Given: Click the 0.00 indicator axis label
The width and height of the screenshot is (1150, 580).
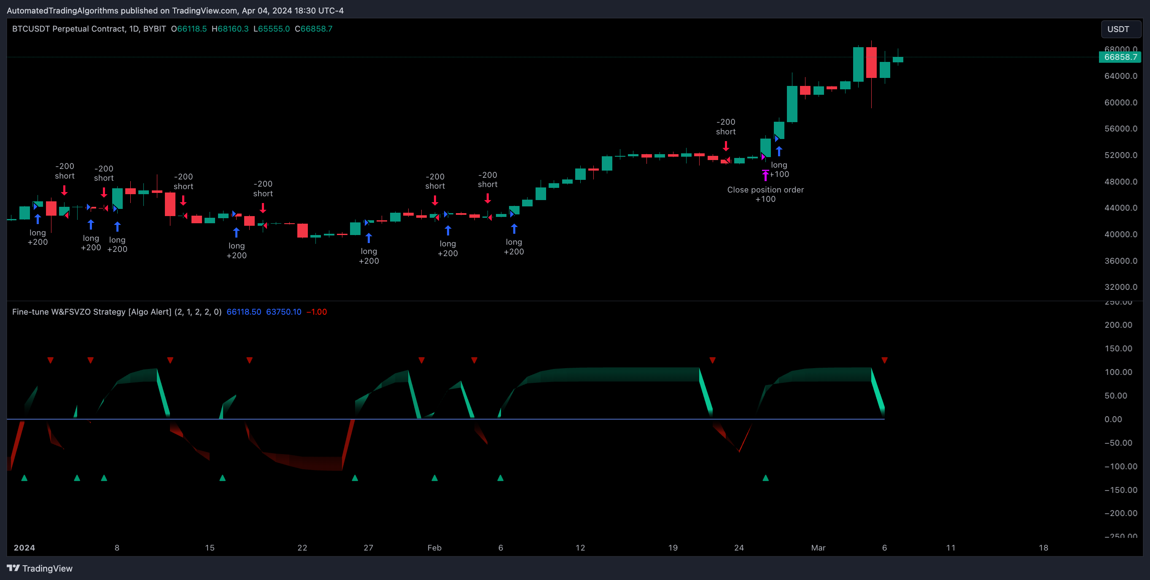Looking at the screenshot, I should coord(1113,420).
